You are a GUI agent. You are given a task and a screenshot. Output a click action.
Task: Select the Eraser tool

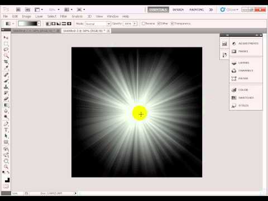click(x=6, y=99)
